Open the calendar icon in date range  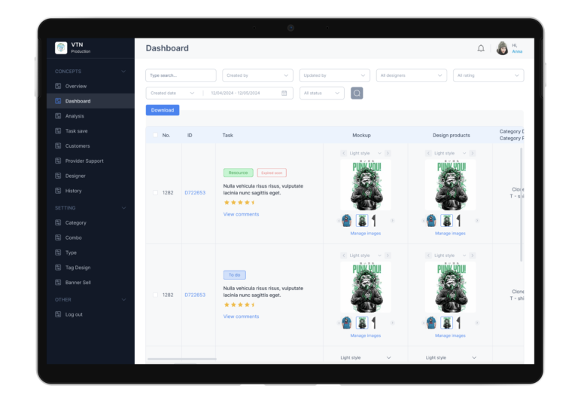[284, 93]
